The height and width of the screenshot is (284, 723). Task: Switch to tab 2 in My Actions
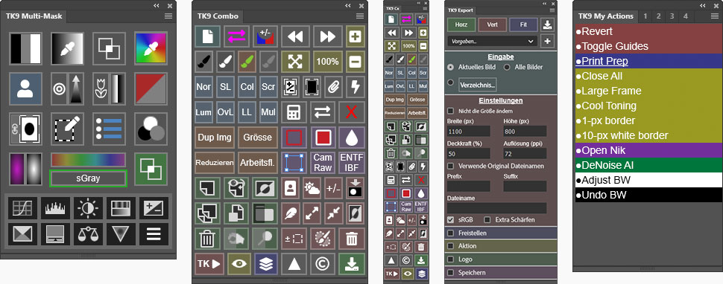tap(658, 16)
